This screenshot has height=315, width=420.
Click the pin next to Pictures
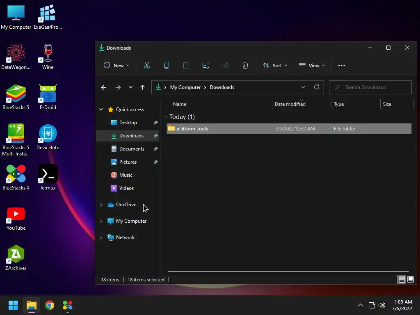click(155, 162)
